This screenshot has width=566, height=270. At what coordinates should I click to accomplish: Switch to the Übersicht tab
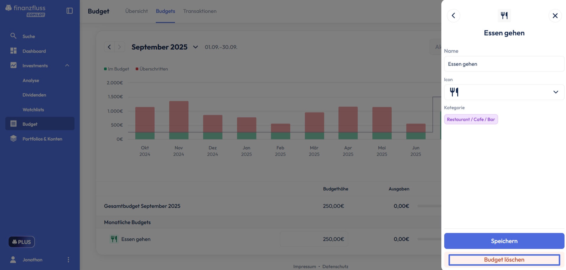[x=136, y=11]
